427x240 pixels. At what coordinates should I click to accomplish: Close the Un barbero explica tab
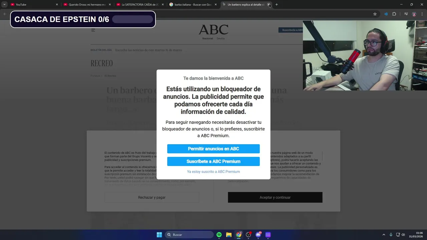coord(269,5)
